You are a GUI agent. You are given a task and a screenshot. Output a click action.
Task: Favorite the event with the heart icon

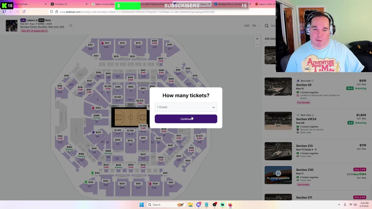[x=71, y=26]
